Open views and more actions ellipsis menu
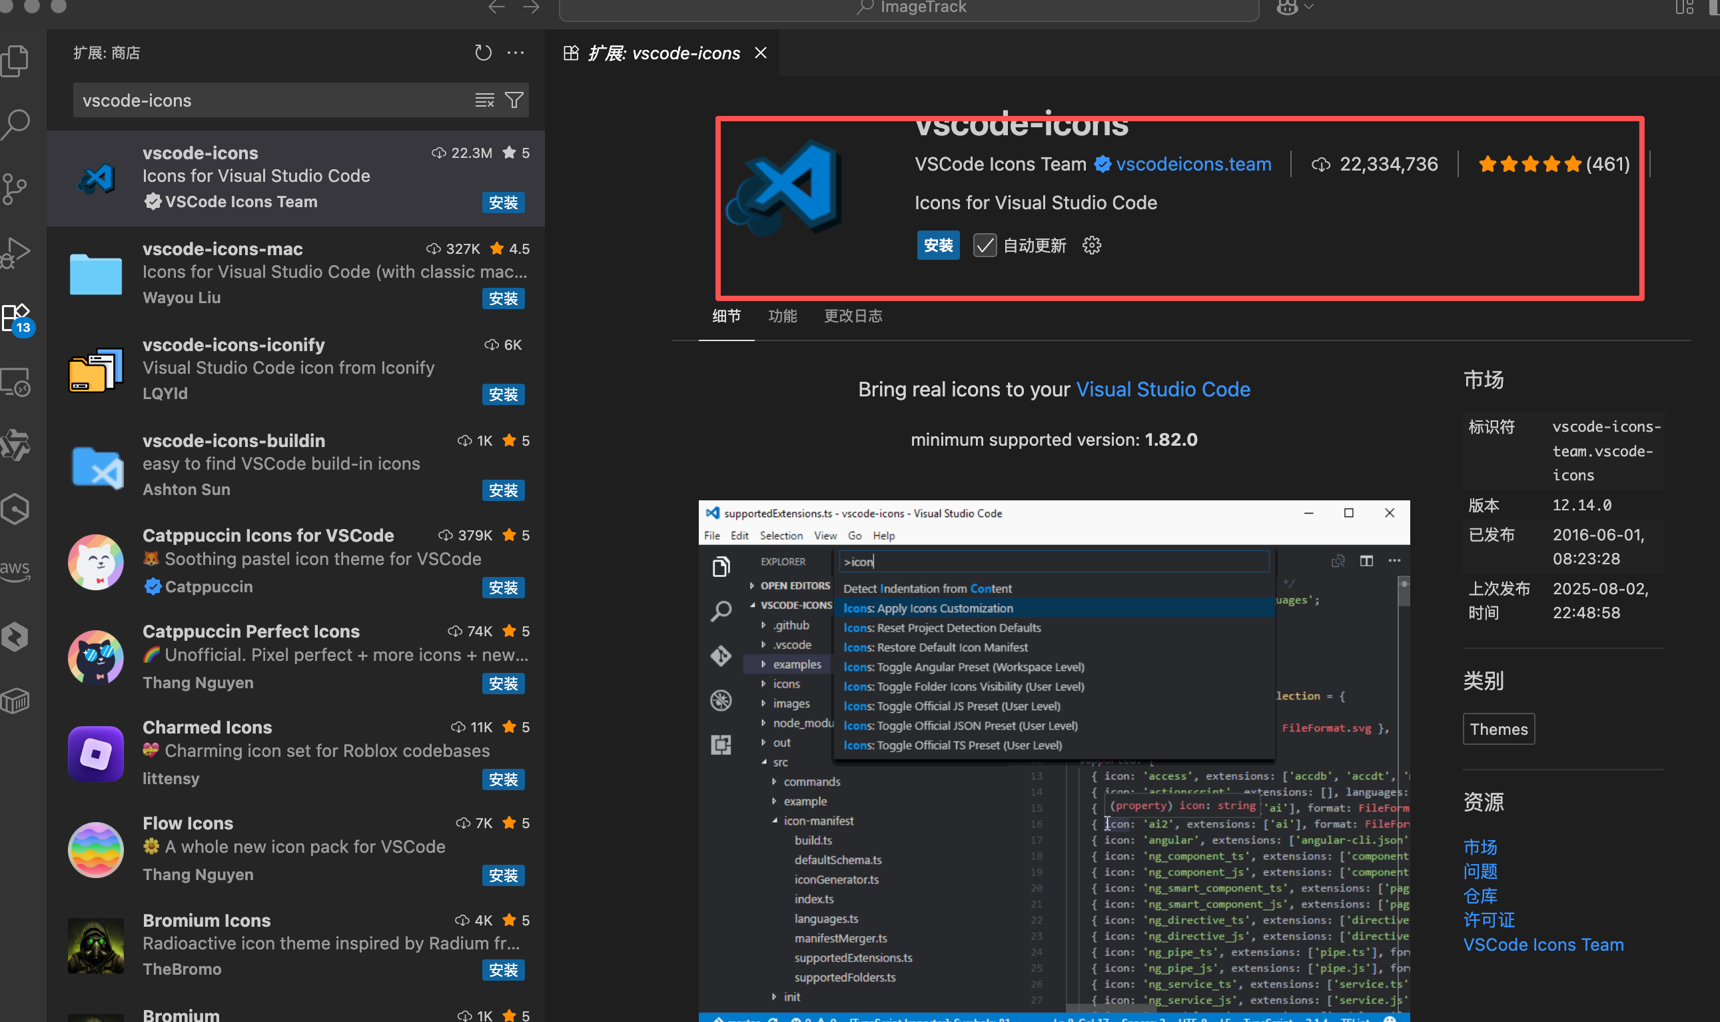This screenshot has height=1022, width=1720. (516, 53)
